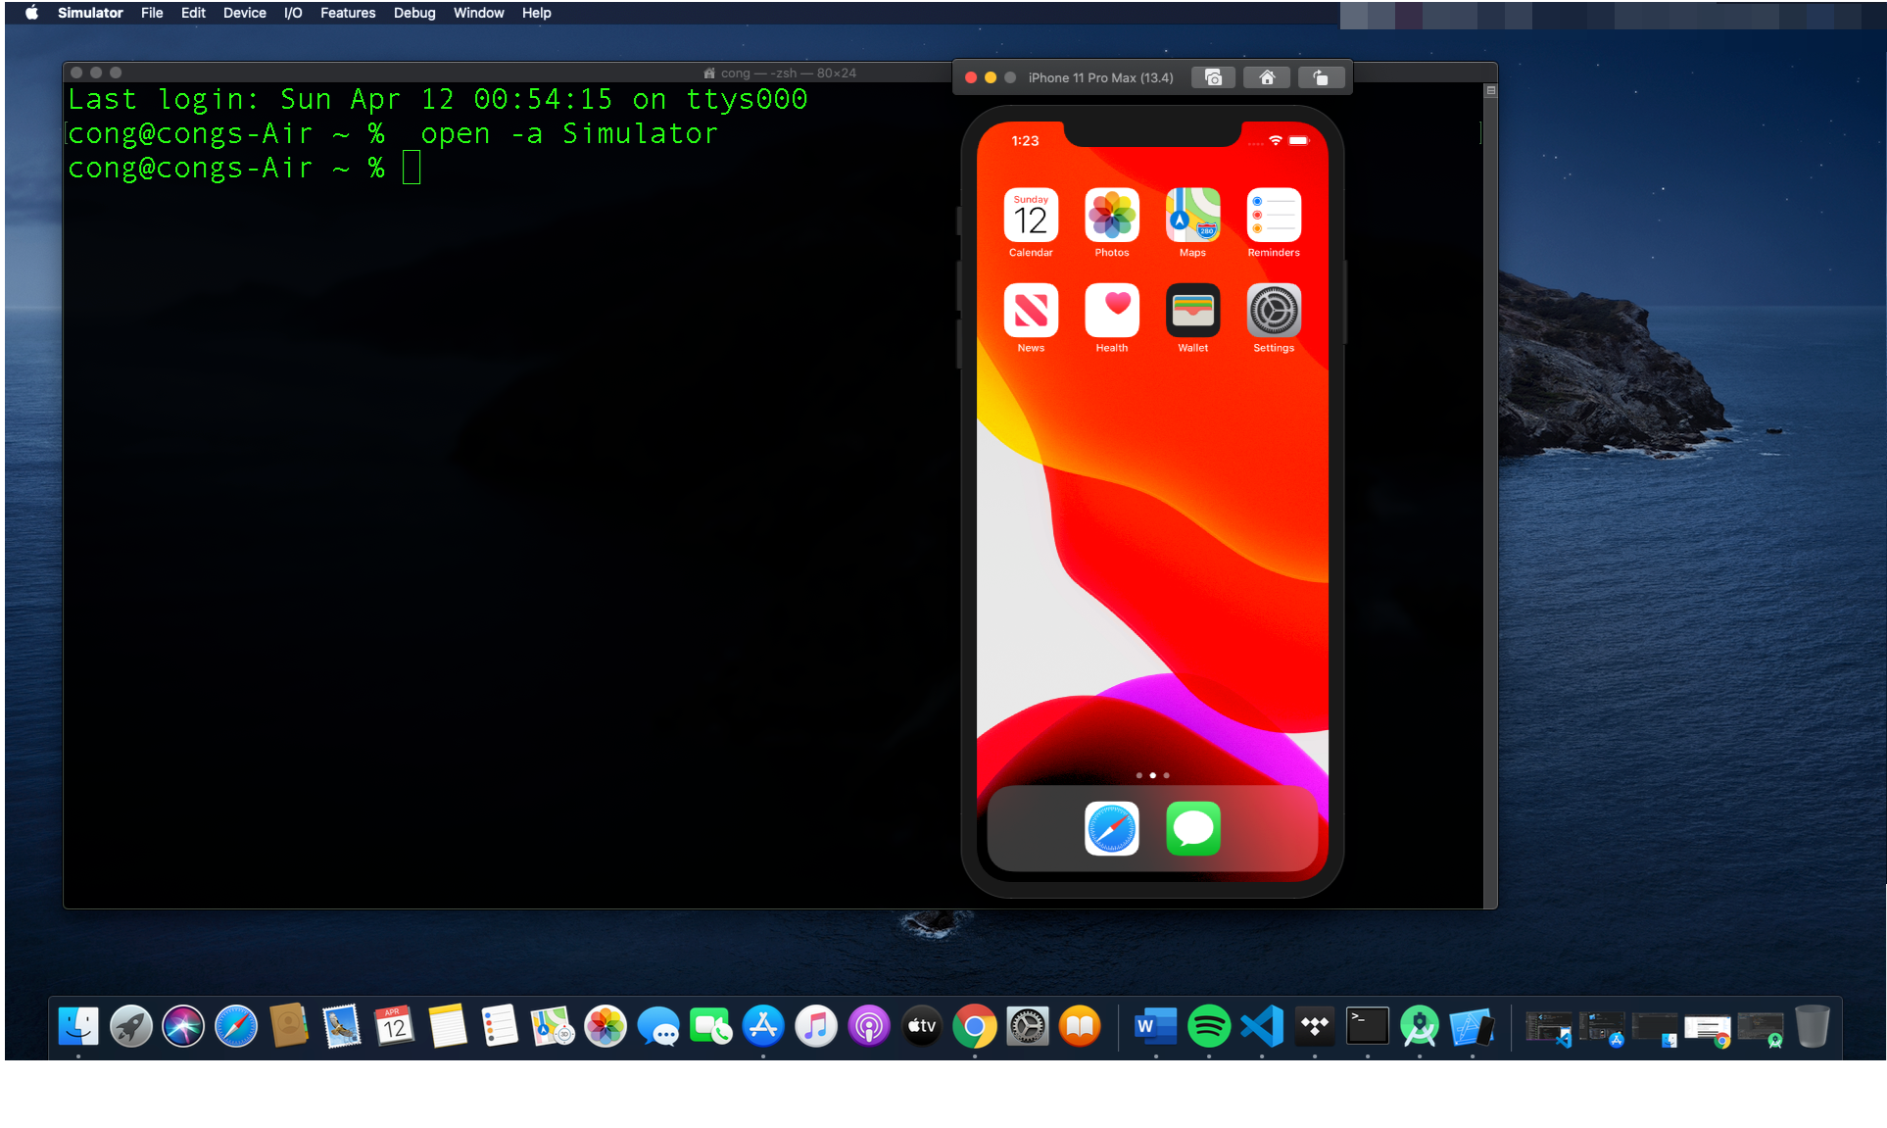Viewport: 1887px width, 1128px height.
Task: Open Safari in the macOS Dock
Action: pos(236,1027)
